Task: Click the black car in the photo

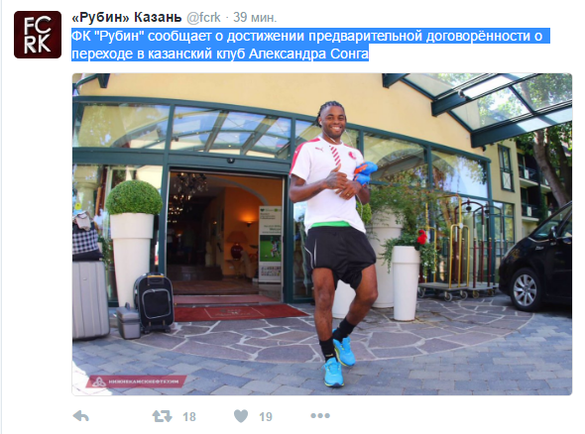Action: 535,261
